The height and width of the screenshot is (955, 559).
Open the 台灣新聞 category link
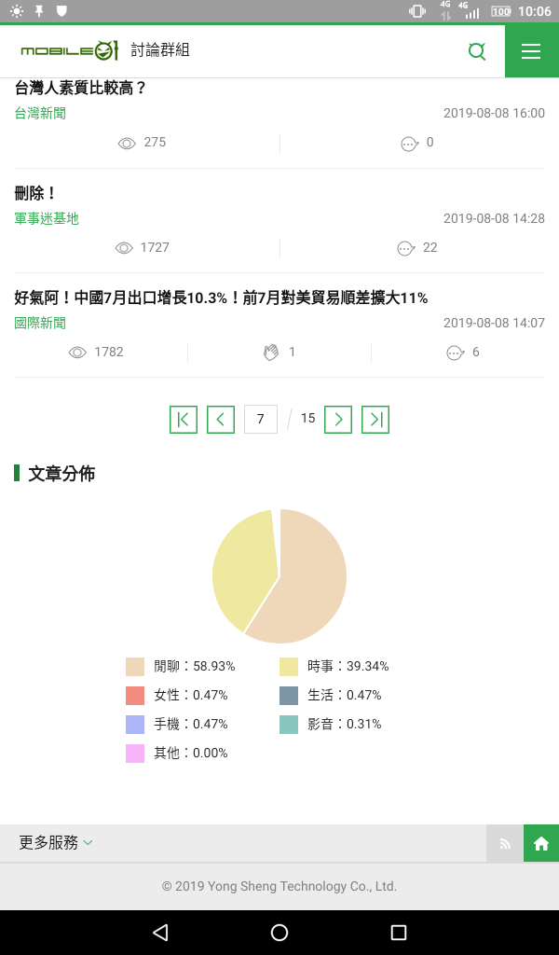tap(40, 113)
